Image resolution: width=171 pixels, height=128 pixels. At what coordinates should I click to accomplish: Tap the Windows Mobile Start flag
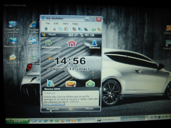click(44, 34)
